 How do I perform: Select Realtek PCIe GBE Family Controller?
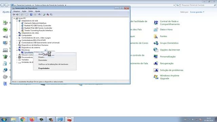[38, 28]
